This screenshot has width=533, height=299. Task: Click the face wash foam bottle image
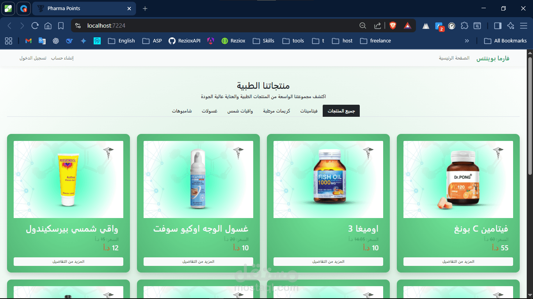click(198, 179)
